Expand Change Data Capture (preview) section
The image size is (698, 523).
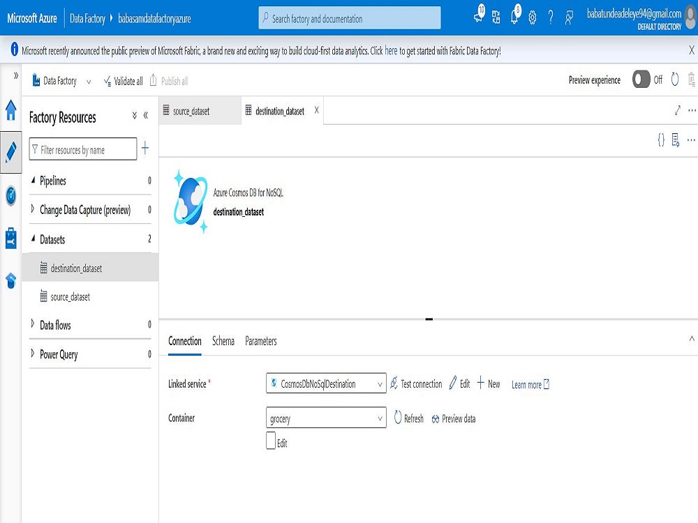click(x=33, y=208)
